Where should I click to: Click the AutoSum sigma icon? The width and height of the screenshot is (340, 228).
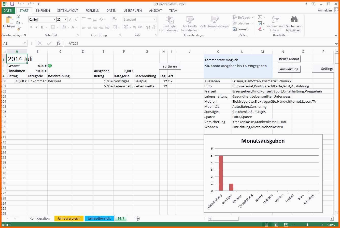(260, 17)
